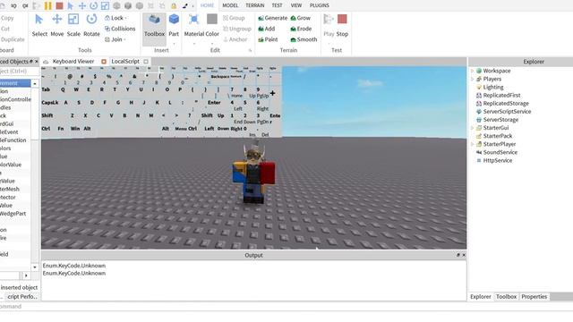Click the Backspace key on Keyboard Viewer
Image resolution: width=573 pixels, height=322 pixels.
tap(219, 77)
